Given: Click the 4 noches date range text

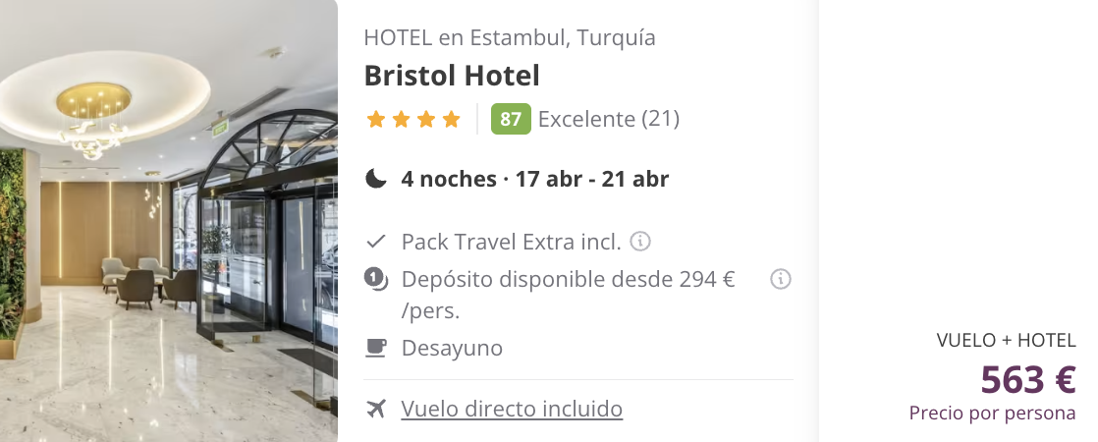Looking at the screenshot, I should coord(535,180).
